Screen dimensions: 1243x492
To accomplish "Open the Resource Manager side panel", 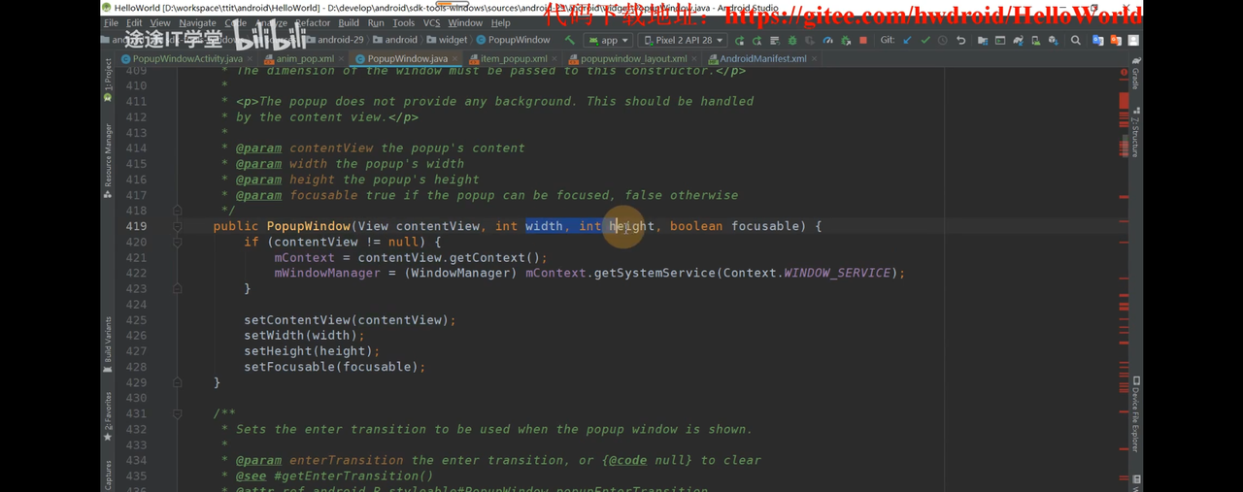I will click(108, 161).
